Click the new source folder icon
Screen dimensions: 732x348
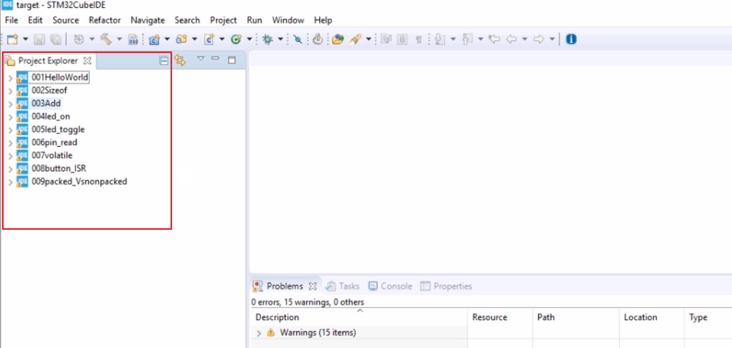tap(181, 39)
